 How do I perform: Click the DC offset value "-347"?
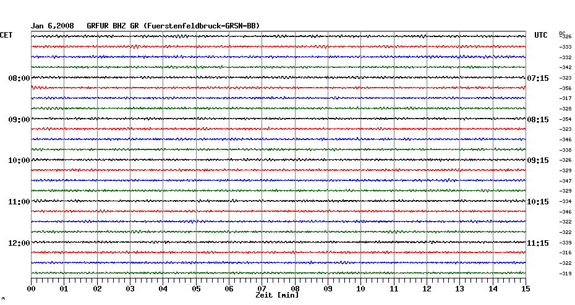pyautogui.click(x=565, y=182)
